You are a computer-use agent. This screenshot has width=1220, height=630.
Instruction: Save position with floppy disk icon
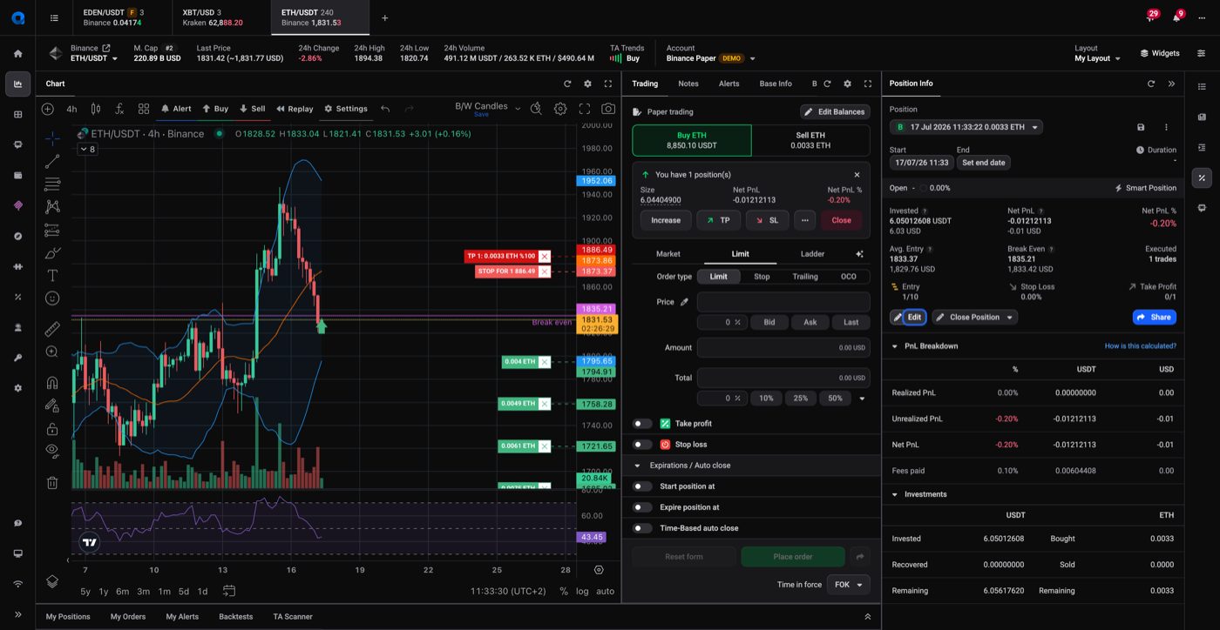point(1141,127)
